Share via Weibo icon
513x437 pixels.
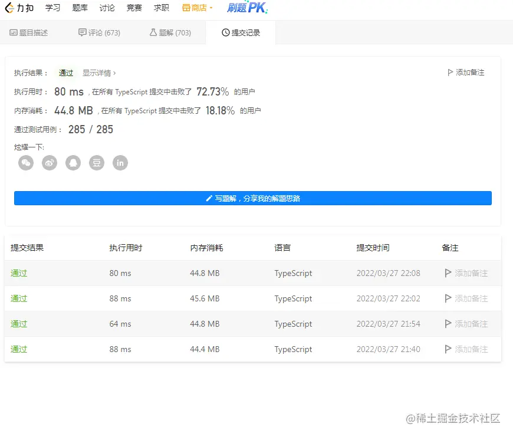[x=50, y=163]
